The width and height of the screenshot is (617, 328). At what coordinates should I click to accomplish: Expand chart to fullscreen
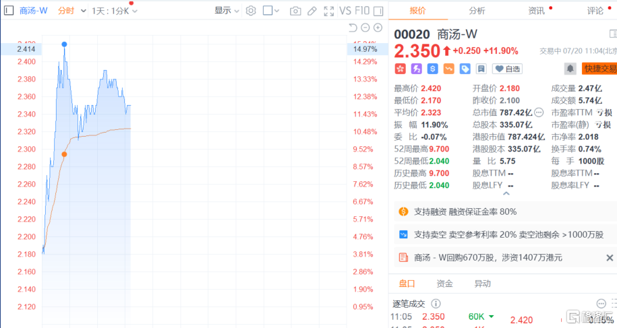(x=329, y=11)
